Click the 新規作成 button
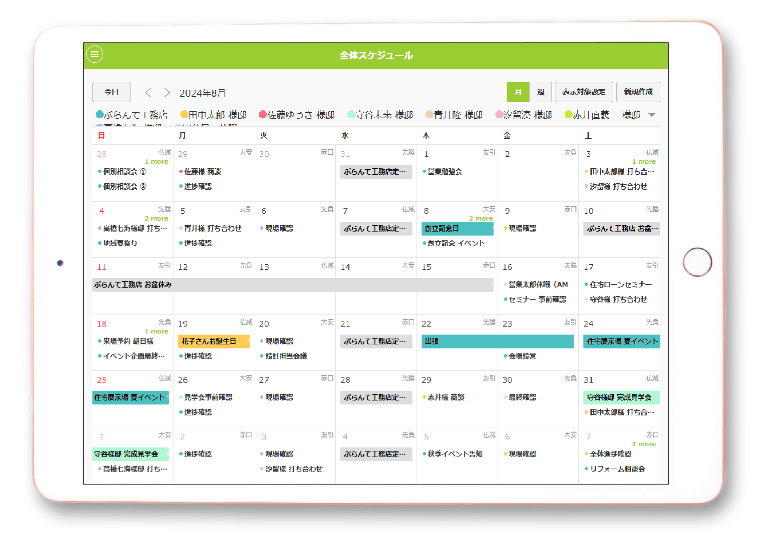 [x=638, y=92]
